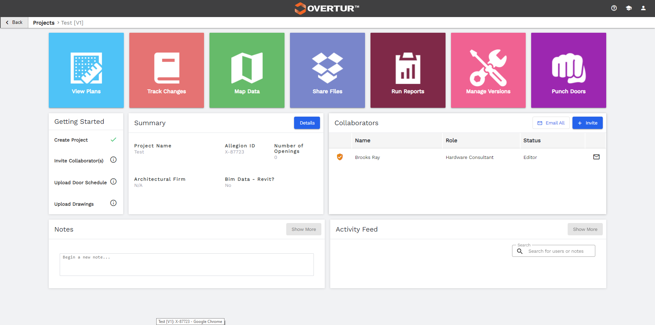This screenshot has width=655, height=325.
Task: Email Brooks Ray via envelope icon
Action: [596, 157]
